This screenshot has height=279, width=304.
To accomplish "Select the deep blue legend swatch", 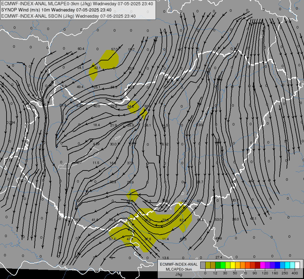I will click(277, 265).
